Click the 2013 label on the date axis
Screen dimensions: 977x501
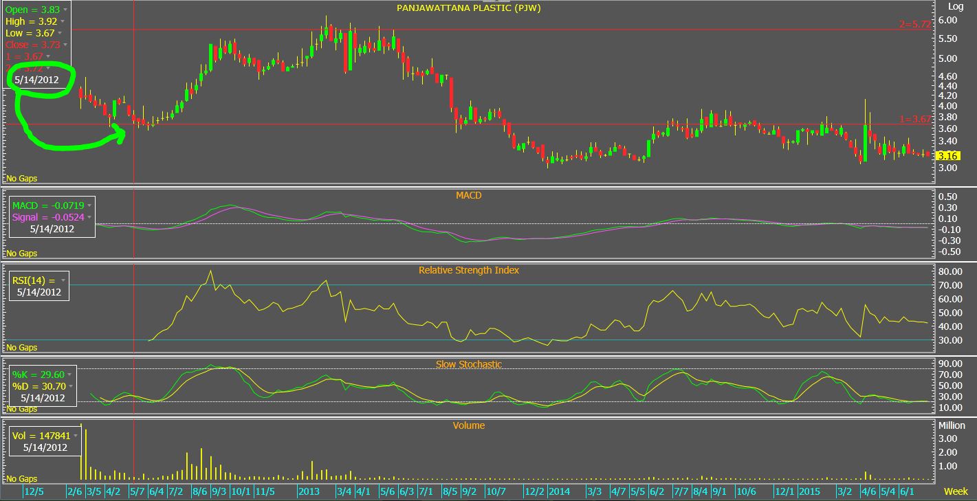[309, 491]
